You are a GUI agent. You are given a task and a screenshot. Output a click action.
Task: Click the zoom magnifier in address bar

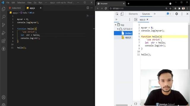point(167,9)
